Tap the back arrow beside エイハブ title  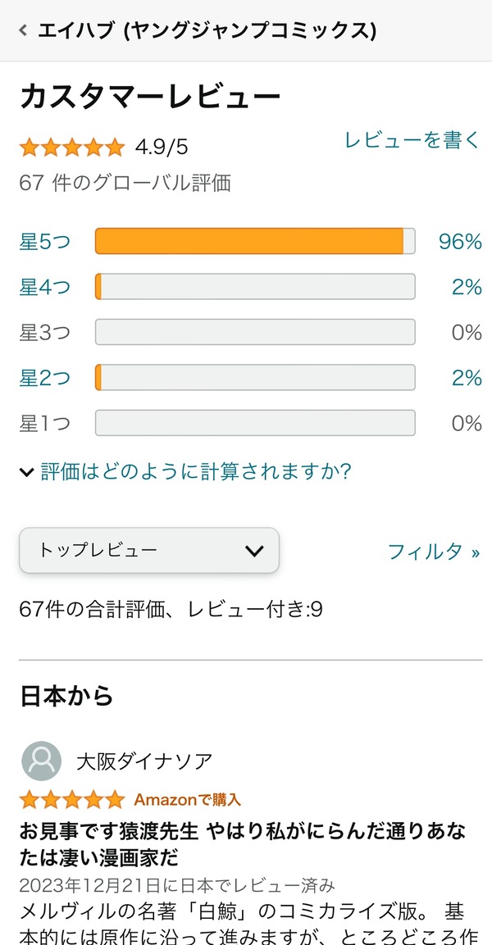point(23,31)
